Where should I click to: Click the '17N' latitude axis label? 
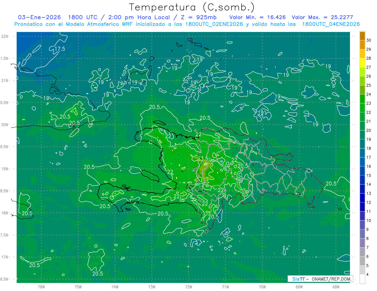[5, 257]
